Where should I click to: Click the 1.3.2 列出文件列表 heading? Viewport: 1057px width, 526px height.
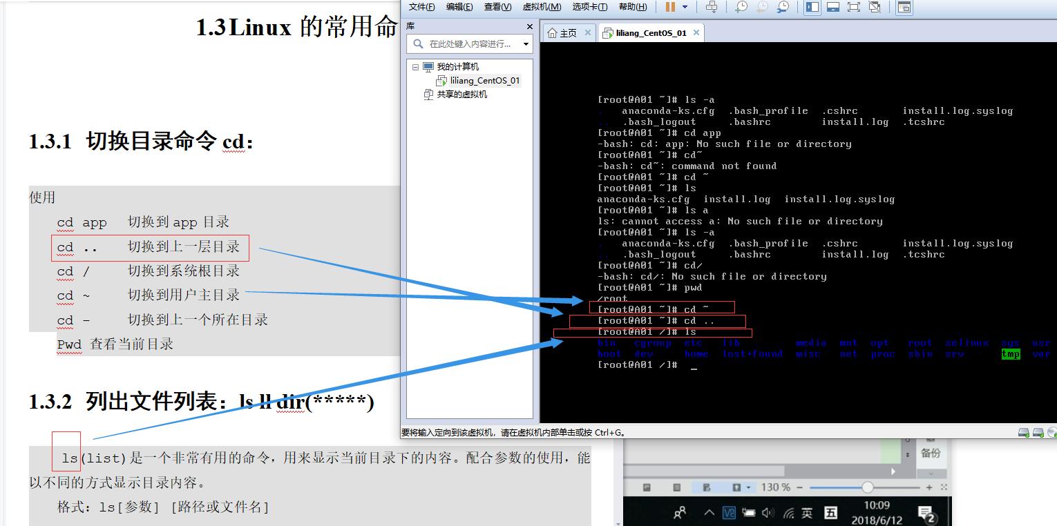point(201,401)
